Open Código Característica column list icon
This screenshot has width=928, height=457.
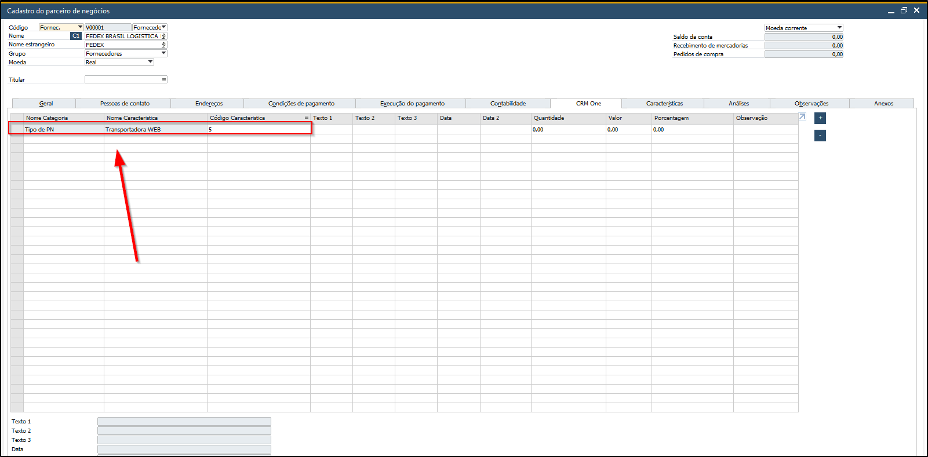click(307, 118)
